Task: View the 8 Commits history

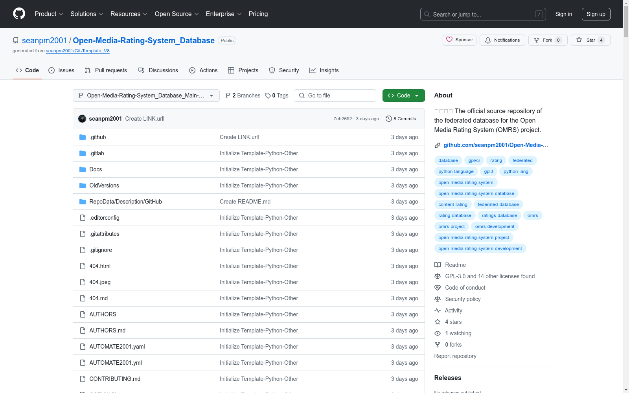Action: pyautogui.click(x=401, y=119)
